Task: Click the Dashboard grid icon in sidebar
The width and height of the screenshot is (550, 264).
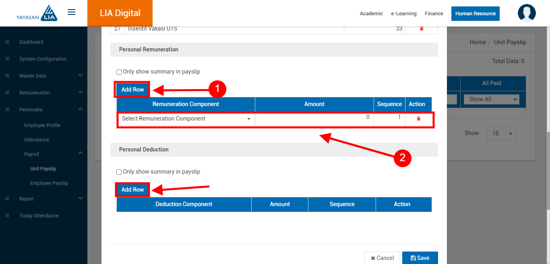Action: pos(7,42)
